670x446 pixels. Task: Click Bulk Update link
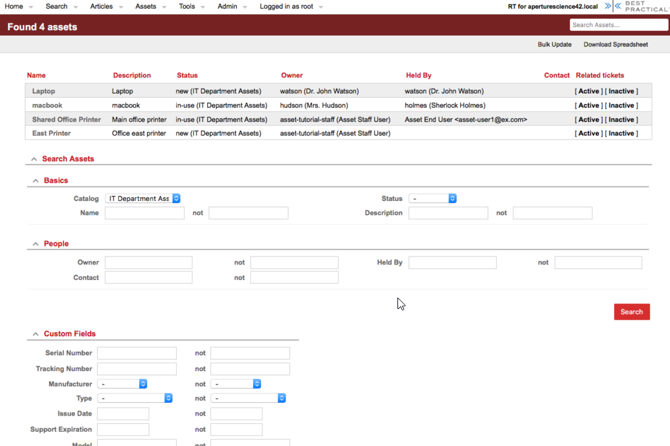[x=554, y=45]
